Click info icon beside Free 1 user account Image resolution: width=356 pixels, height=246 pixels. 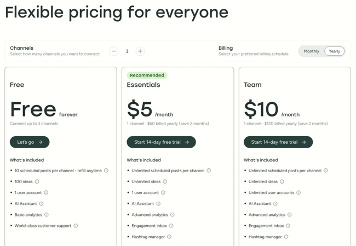click(46, 192)
